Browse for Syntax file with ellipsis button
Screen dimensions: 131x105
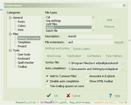coord(122,63)
